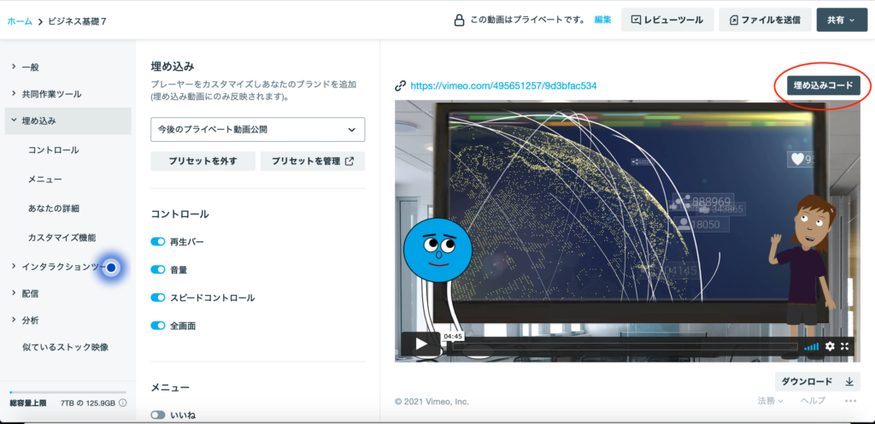Turn off the スピードコントロール switch

coord(158,297)
